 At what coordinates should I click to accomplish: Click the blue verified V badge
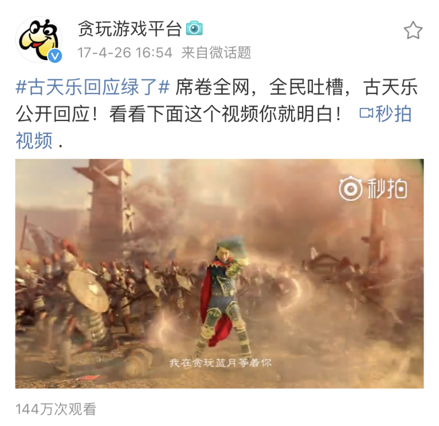pos(55,56)
